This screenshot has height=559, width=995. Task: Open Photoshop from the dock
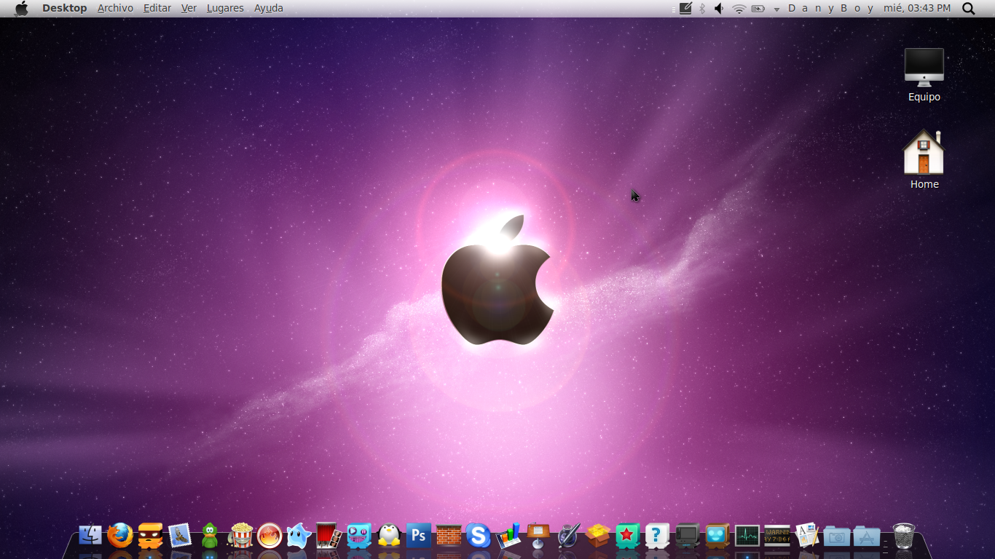tap(419, 536)
